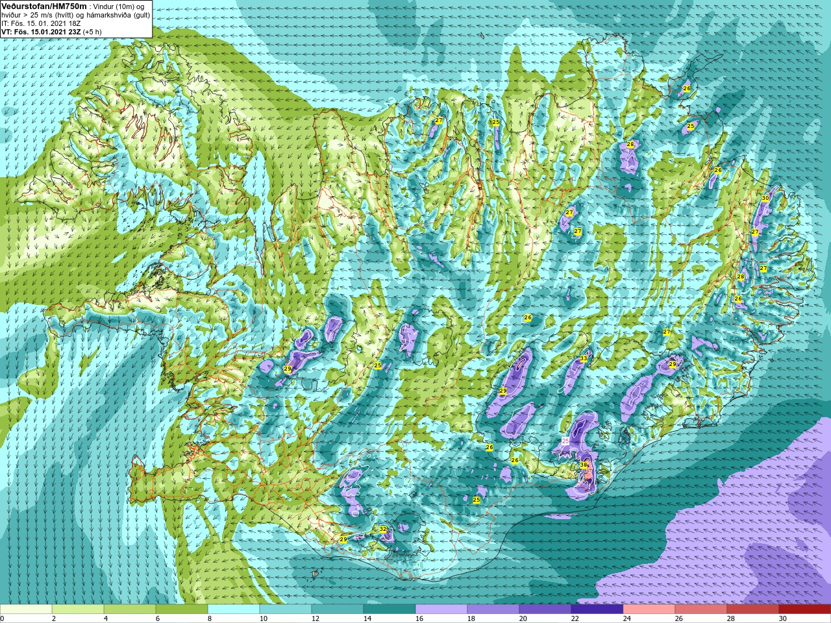Pick the 10–12 light teal legend swatch

(x=286, y=609)
